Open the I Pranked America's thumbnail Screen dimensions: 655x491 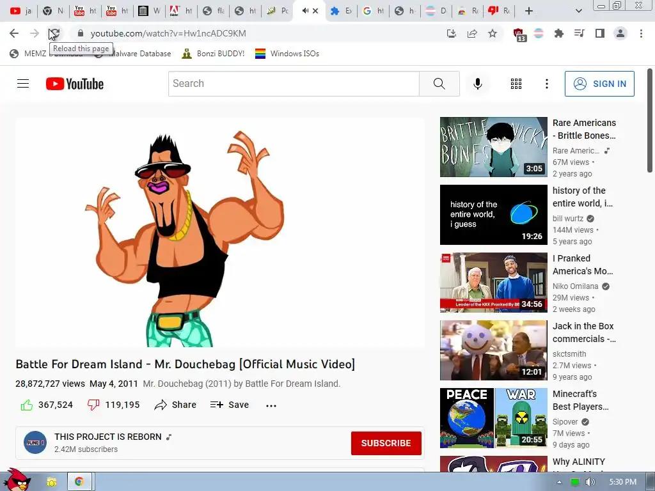(493, 282)
